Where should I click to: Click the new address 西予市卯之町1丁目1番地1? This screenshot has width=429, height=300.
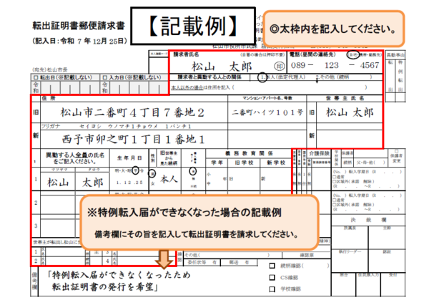coord(133,139)
